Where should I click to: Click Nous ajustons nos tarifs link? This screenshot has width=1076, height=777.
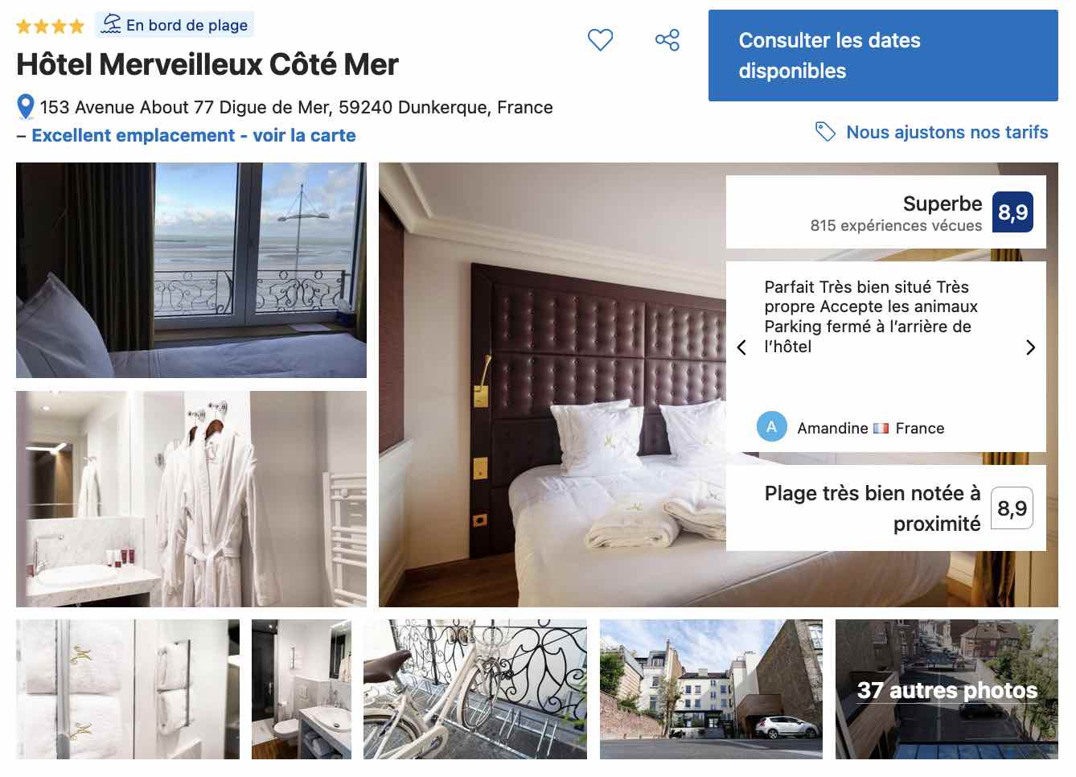point(947,132)
